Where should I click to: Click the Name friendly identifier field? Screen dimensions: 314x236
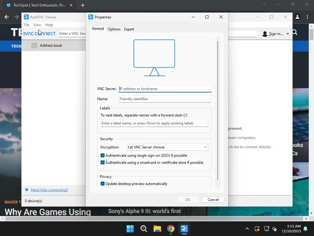coord(165,99)
